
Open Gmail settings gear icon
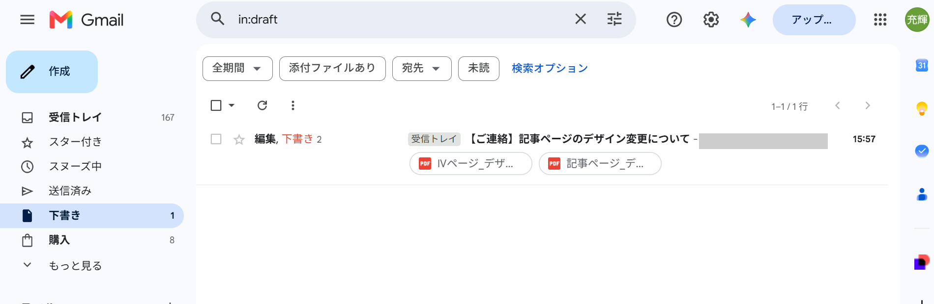[x=711, y=20]
